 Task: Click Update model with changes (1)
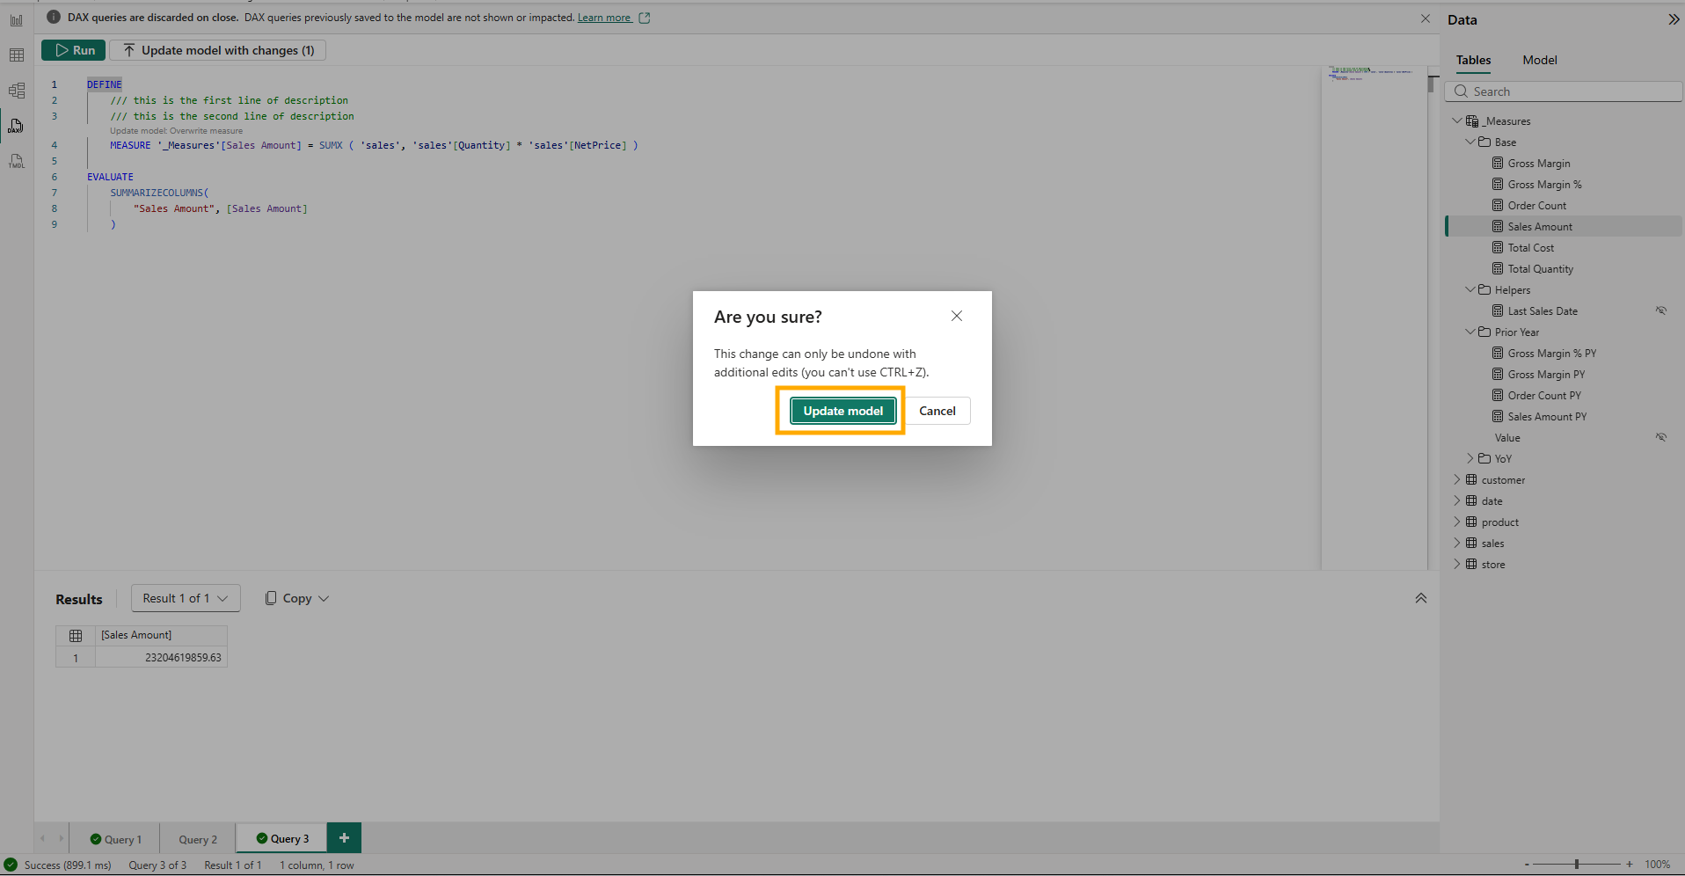coord(218,50)
